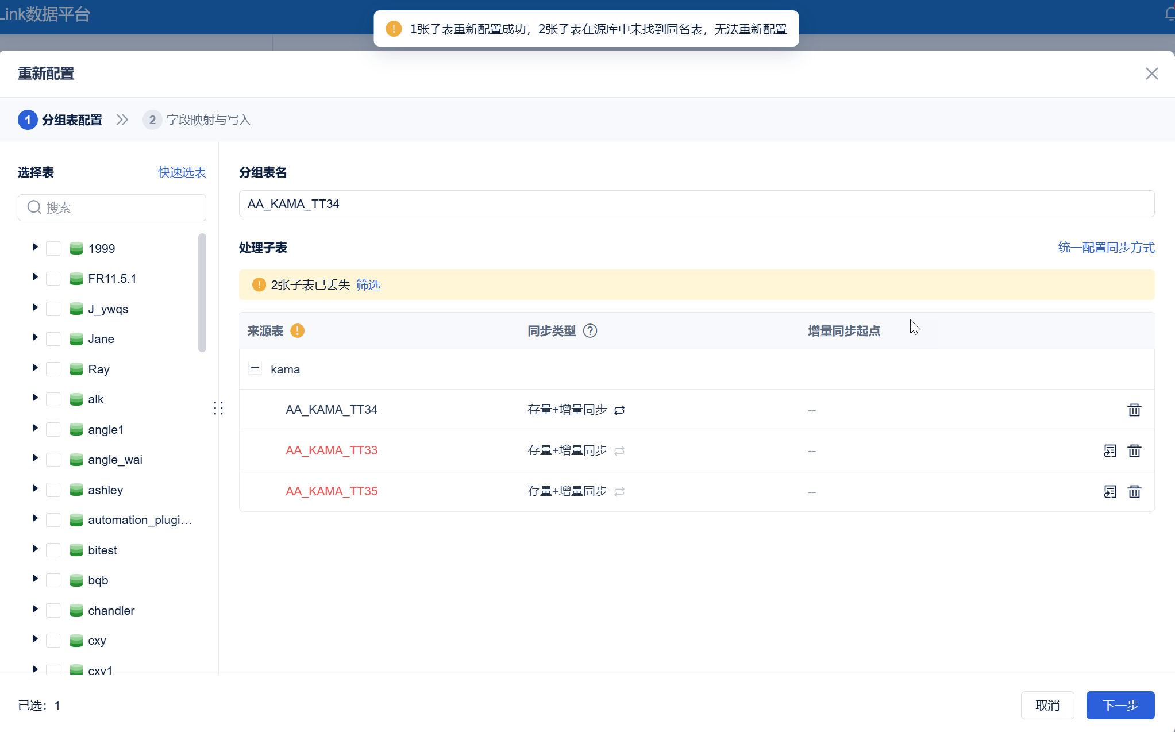The width and height of the screenshot is (1175, 732).
Task: Check the ashley database checkbox
Action: (53, 490)
